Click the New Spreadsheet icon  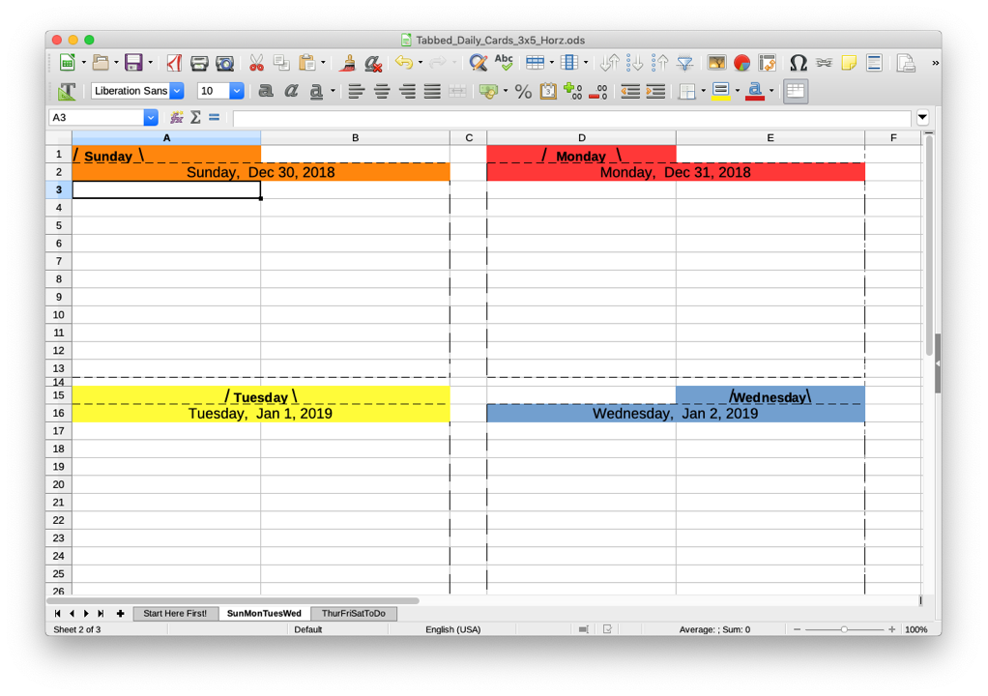point(67,63)
